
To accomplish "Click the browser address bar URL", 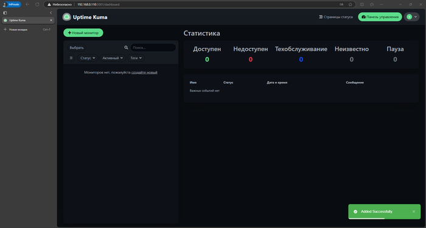I will pos(99,4).
